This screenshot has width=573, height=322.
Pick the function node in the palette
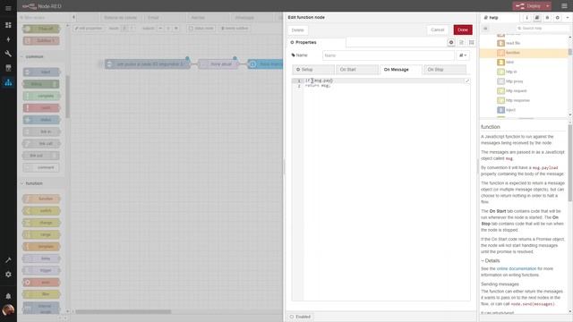[41, 199]
